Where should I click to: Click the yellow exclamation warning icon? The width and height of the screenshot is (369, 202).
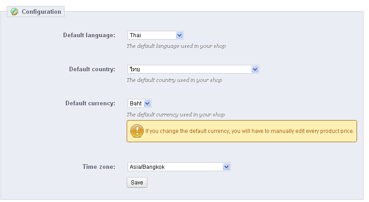[x=137, y=131]
